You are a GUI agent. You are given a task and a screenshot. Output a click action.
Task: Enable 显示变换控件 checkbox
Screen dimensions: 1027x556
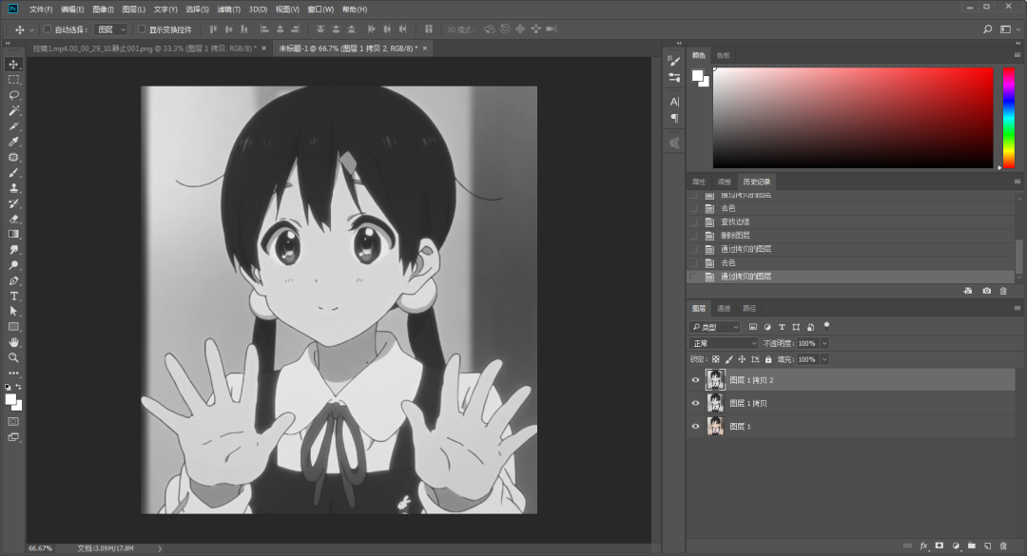142,29
